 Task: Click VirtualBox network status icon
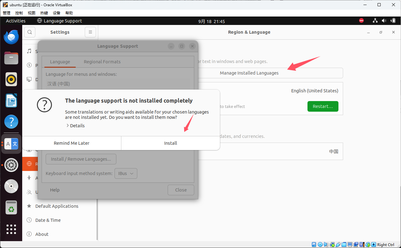click(332, 245)
